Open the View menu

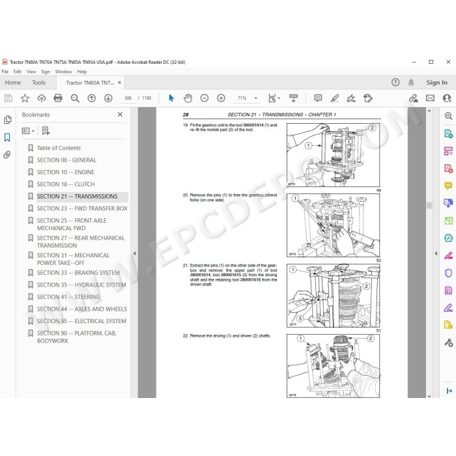[31, 72]
